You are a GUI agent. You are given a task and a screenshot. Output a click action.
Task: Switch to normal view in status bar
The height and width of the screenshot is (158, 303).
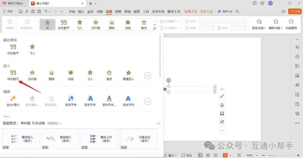click(200, 155)
